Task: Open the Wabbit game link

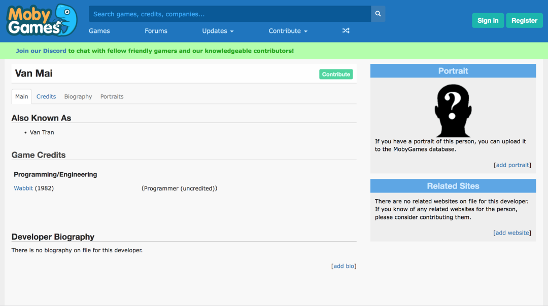Action: click(23, 188)
